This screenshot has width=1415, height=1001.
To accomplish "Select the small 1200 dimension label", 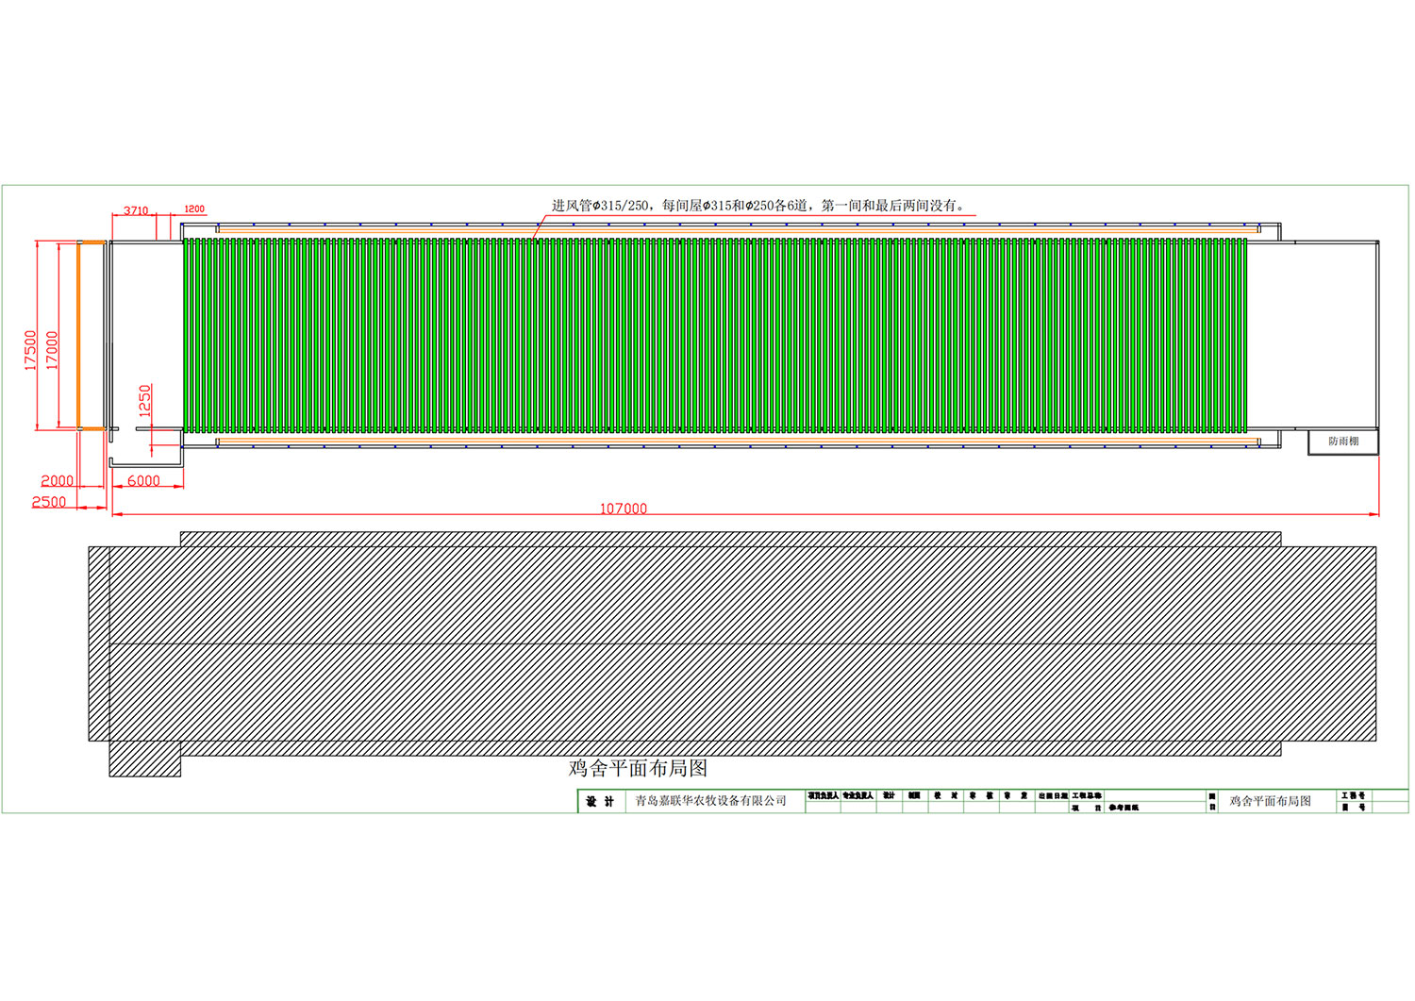I will click(194, 209).
